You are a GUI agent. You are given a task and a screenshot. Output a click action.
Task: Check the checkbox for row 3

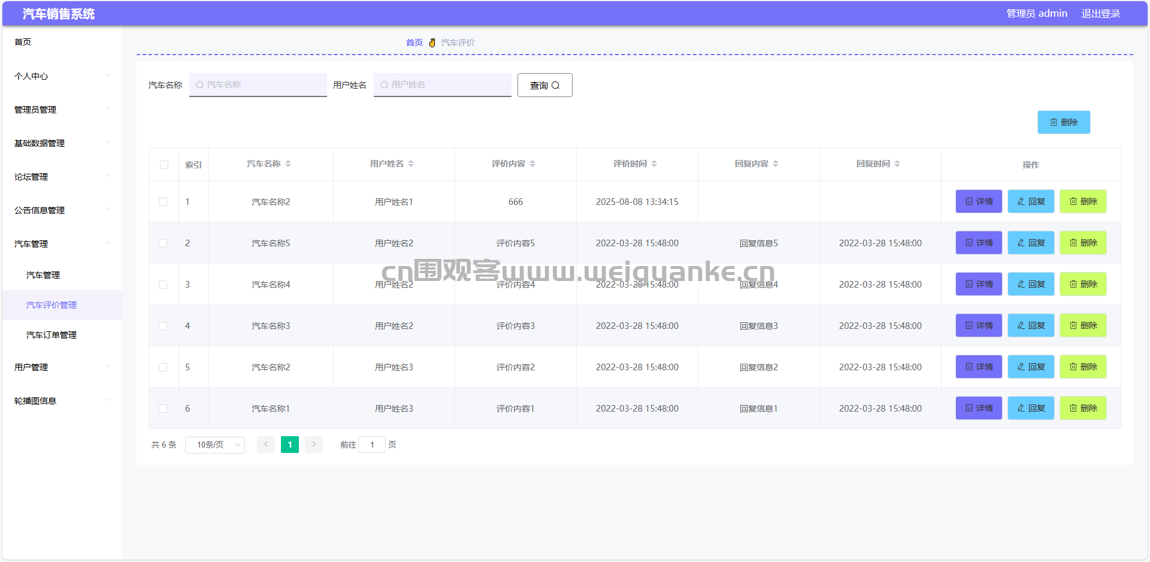(163, 285)
